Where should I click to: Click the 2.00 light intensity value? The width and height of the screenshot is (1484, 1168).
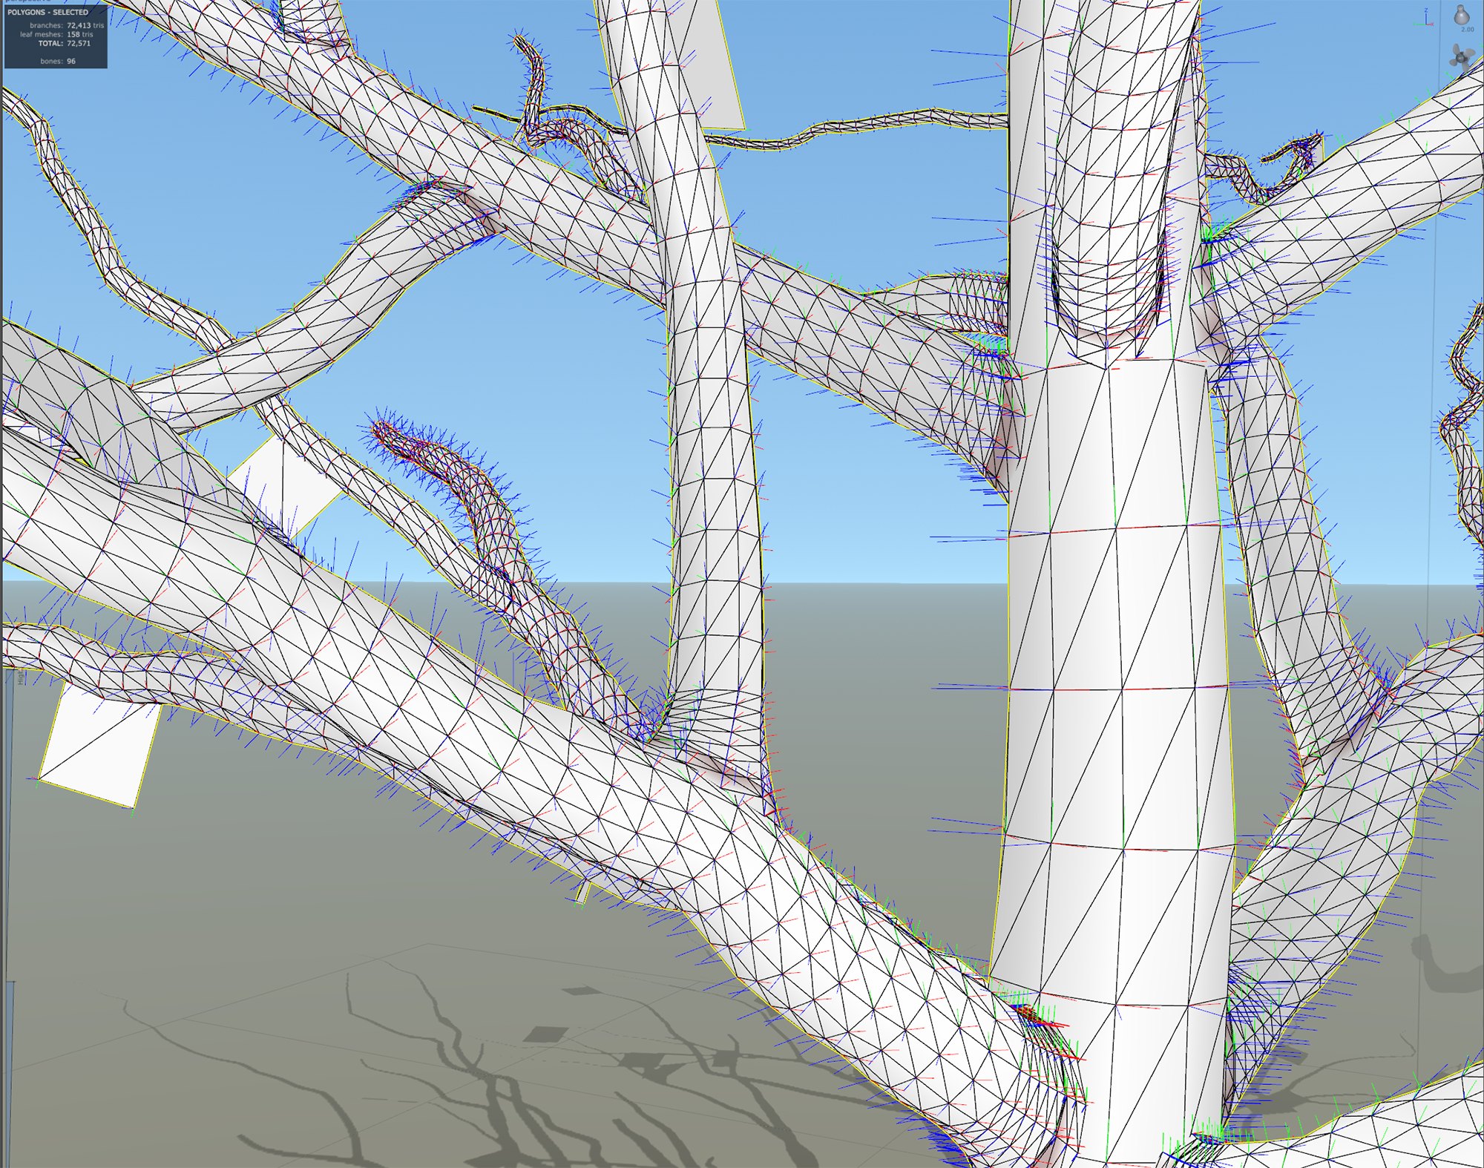point(1467,30)
